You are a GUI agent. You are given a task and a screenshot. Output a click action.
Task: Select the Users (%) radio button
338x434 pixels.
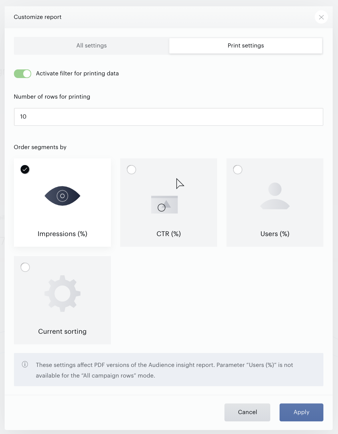coord(238,170)
